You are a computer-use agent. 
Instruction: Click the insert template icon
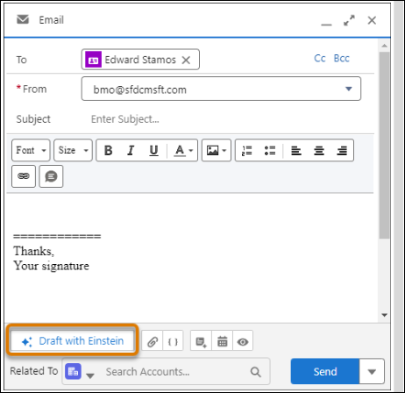(x=201, y=341)
